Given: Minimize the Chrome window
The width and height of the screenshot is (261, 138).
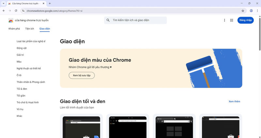Looking at the screenshot, I should pyautogui.click(x=242, y=3).
